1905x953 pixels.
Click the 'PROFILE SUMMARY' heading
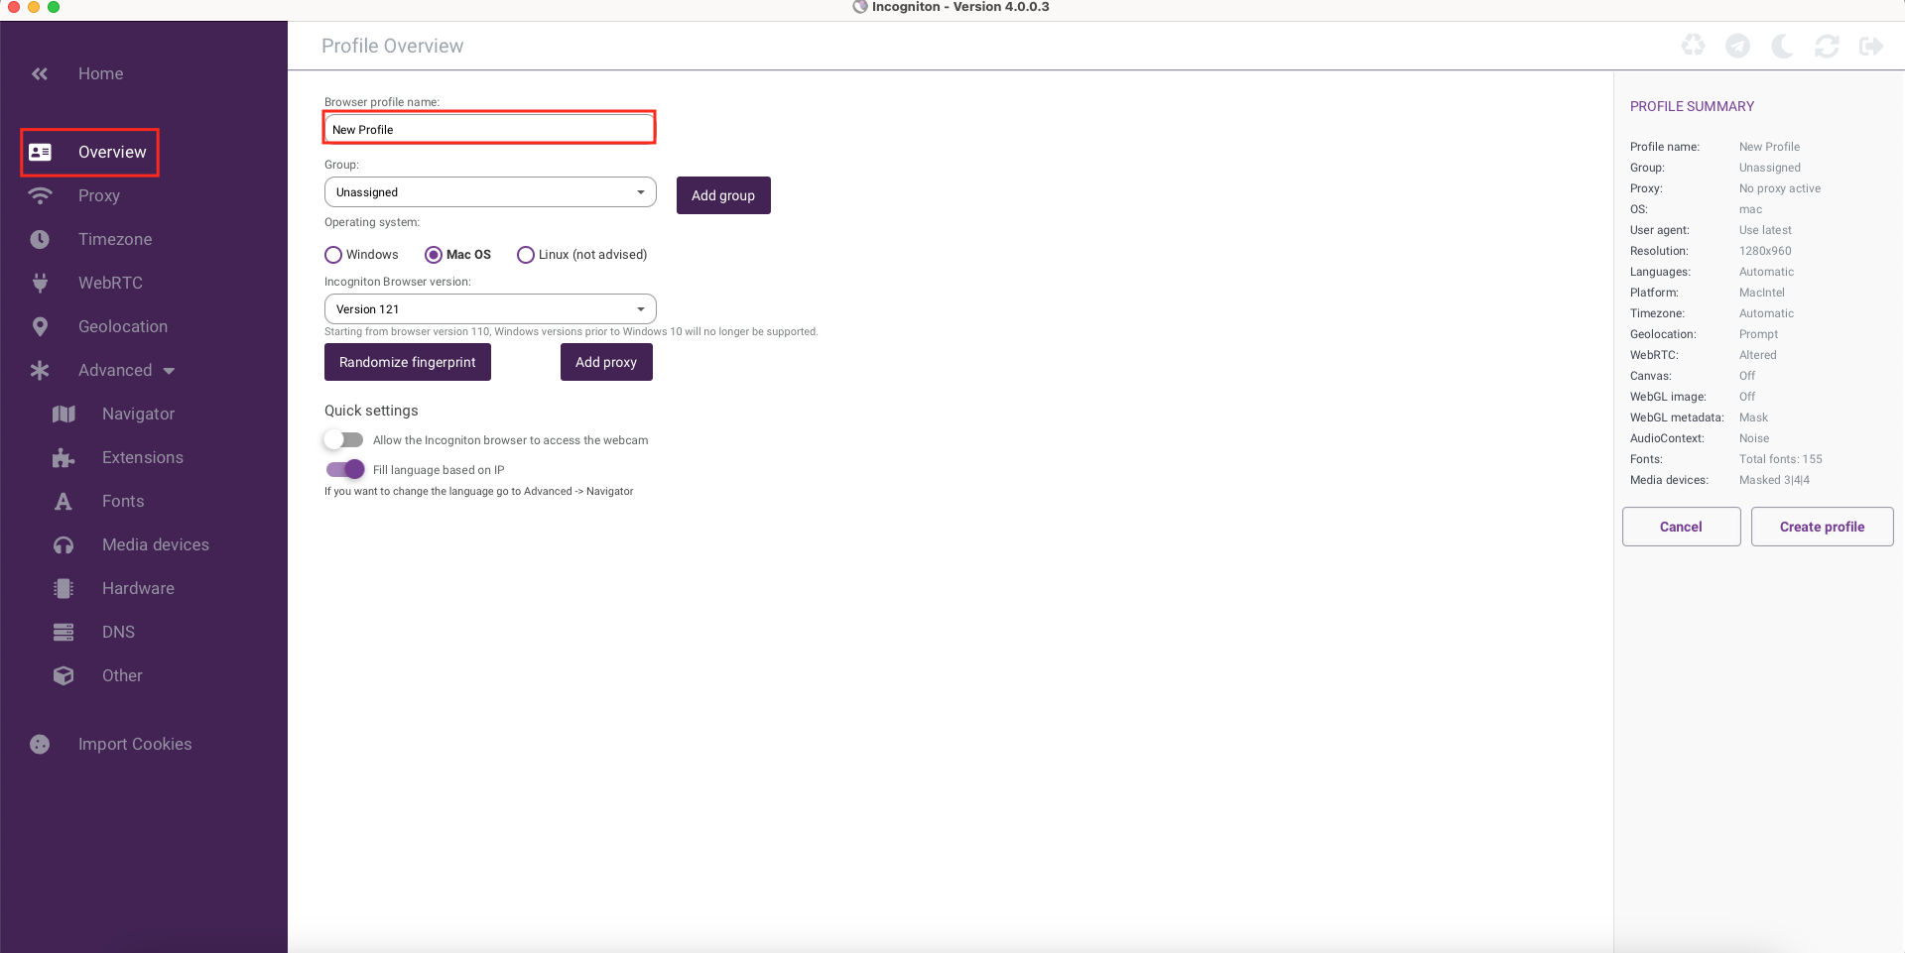[x=1692, y=106]
